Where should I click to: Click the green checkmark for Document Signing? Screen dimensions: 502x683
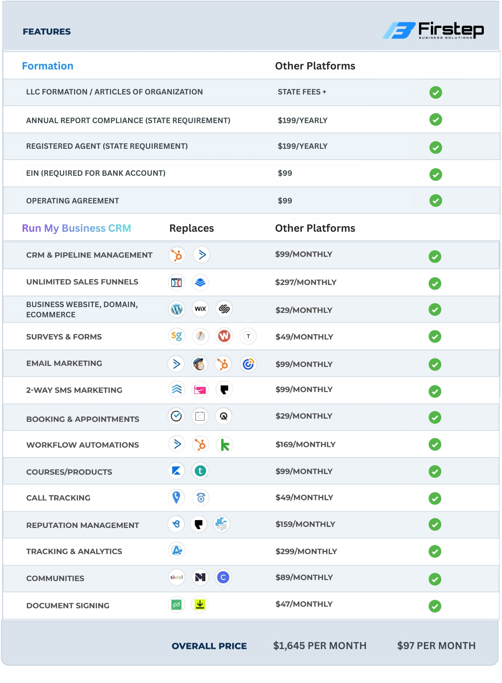435,606
